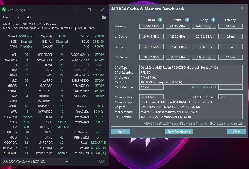Click the Speed value 6400 MT/s
Viewport: 249px width, 169px height.
(x=26, y=36)
